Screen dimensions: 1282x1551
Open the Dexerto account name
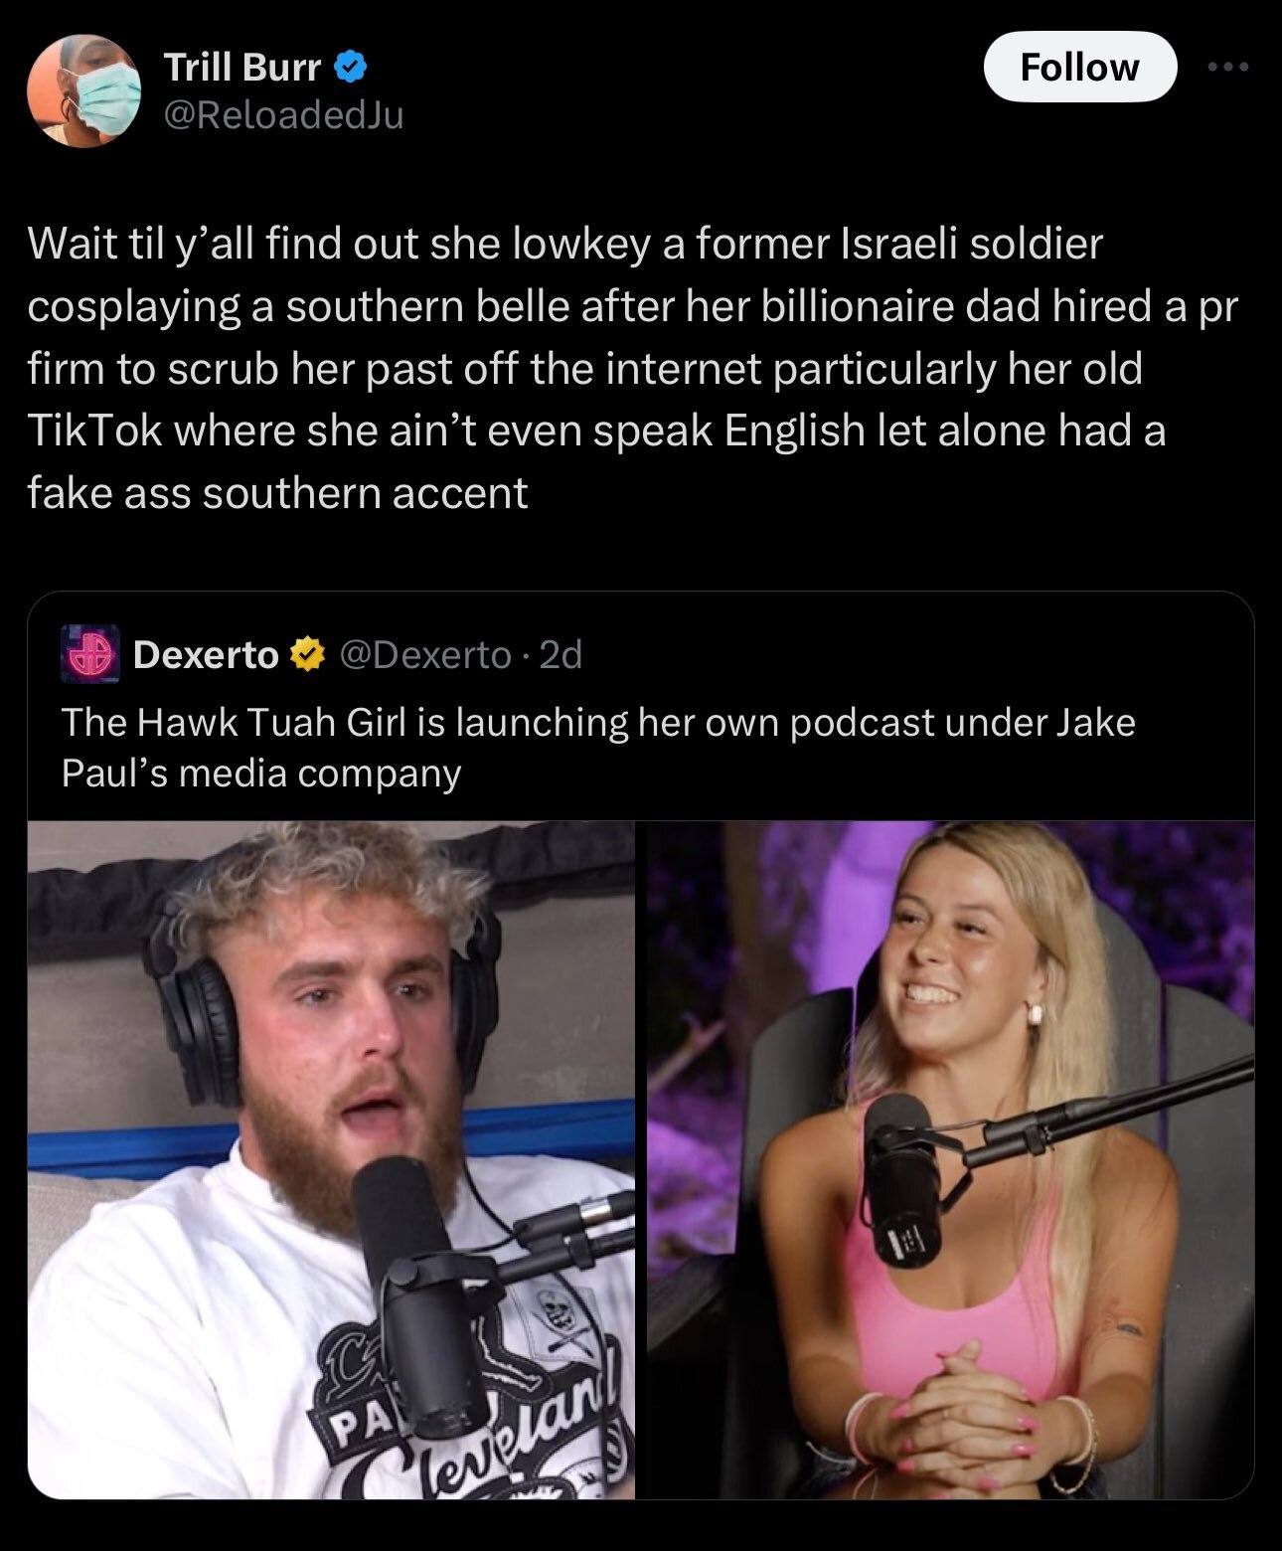point(206,655)
